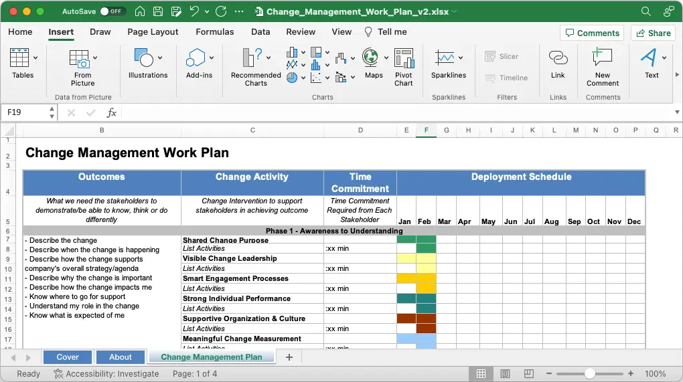Expand the Sparklines dropdown arrow
This screenshot has width=683, height=382.
pos(461,58)
